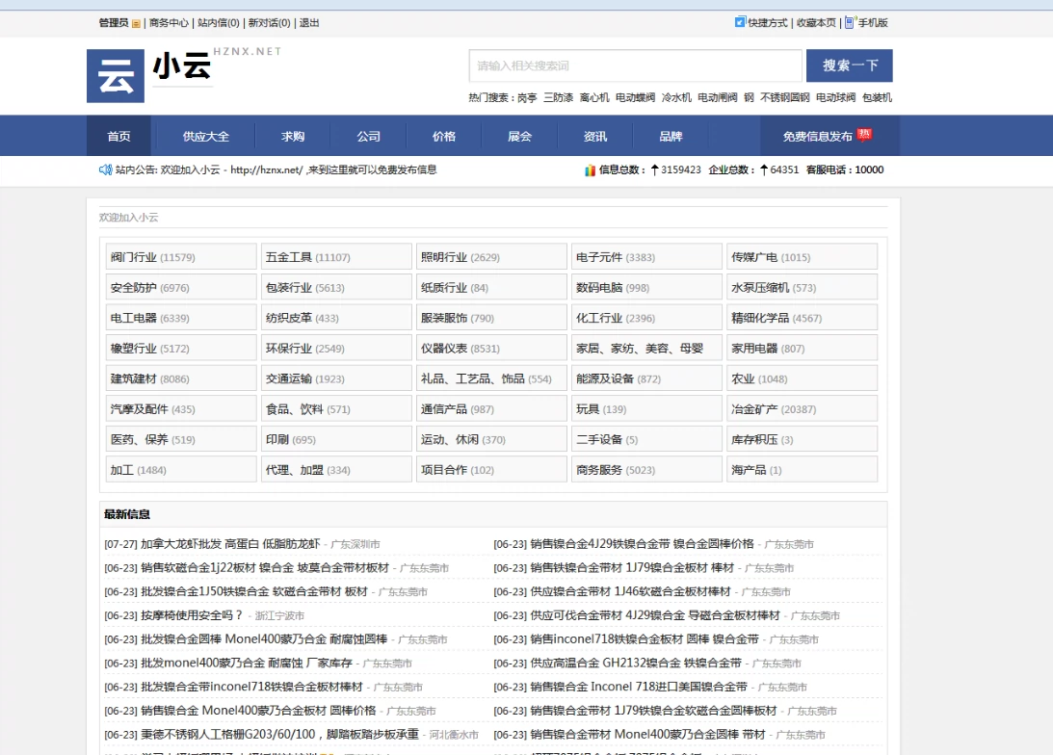Click the blue 云 site logo
The width and height of the screenshot is (1053, 755).
pyautogui.click(x=116, y=76)
